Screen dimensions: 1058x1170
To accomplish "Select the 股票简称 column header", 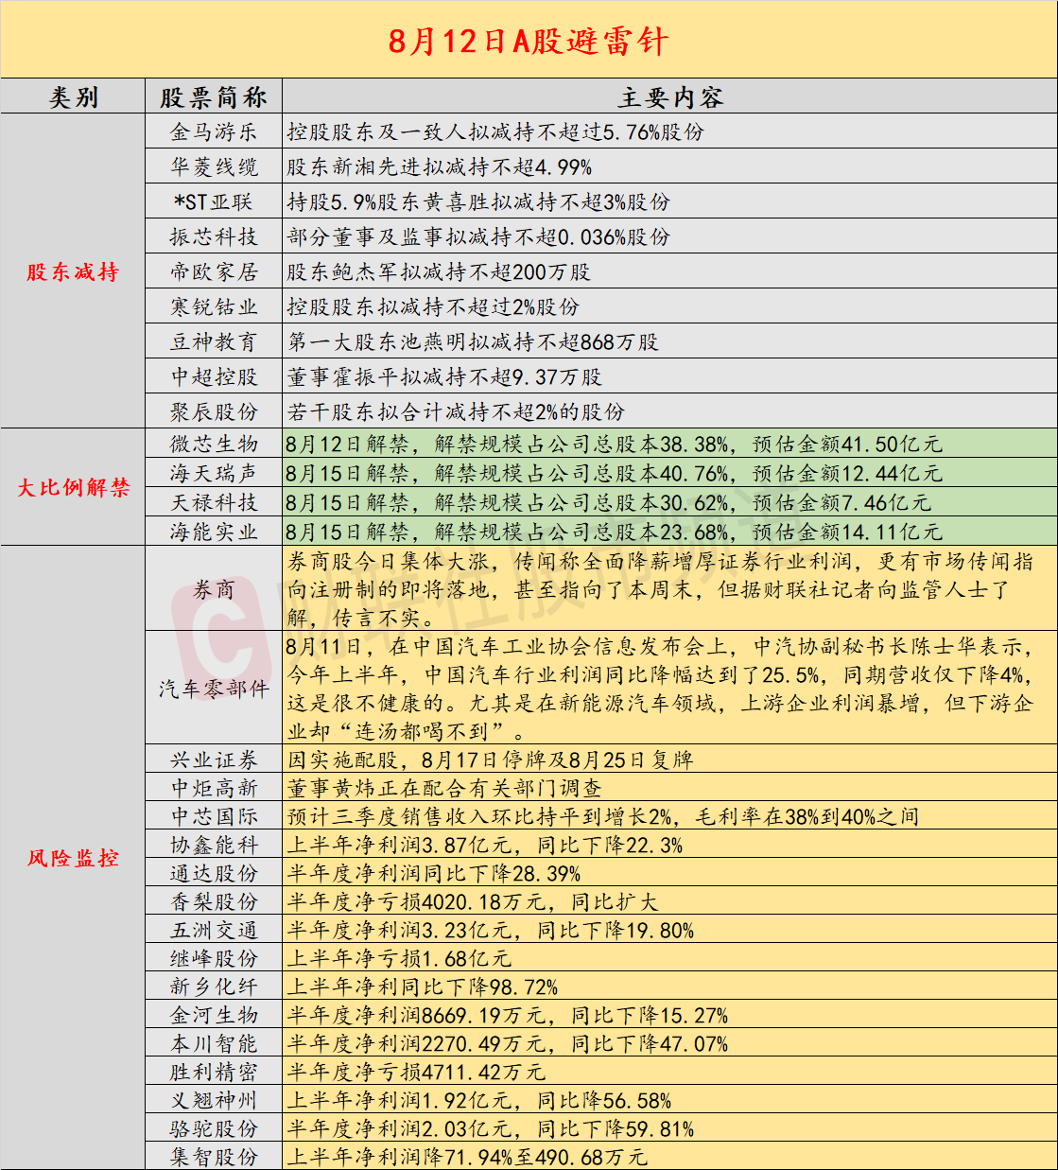I will point(214,96).
